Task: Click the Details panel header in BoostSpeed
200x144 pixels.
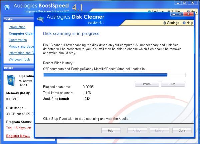Action: pyautogui.click(x=19, y=68)
